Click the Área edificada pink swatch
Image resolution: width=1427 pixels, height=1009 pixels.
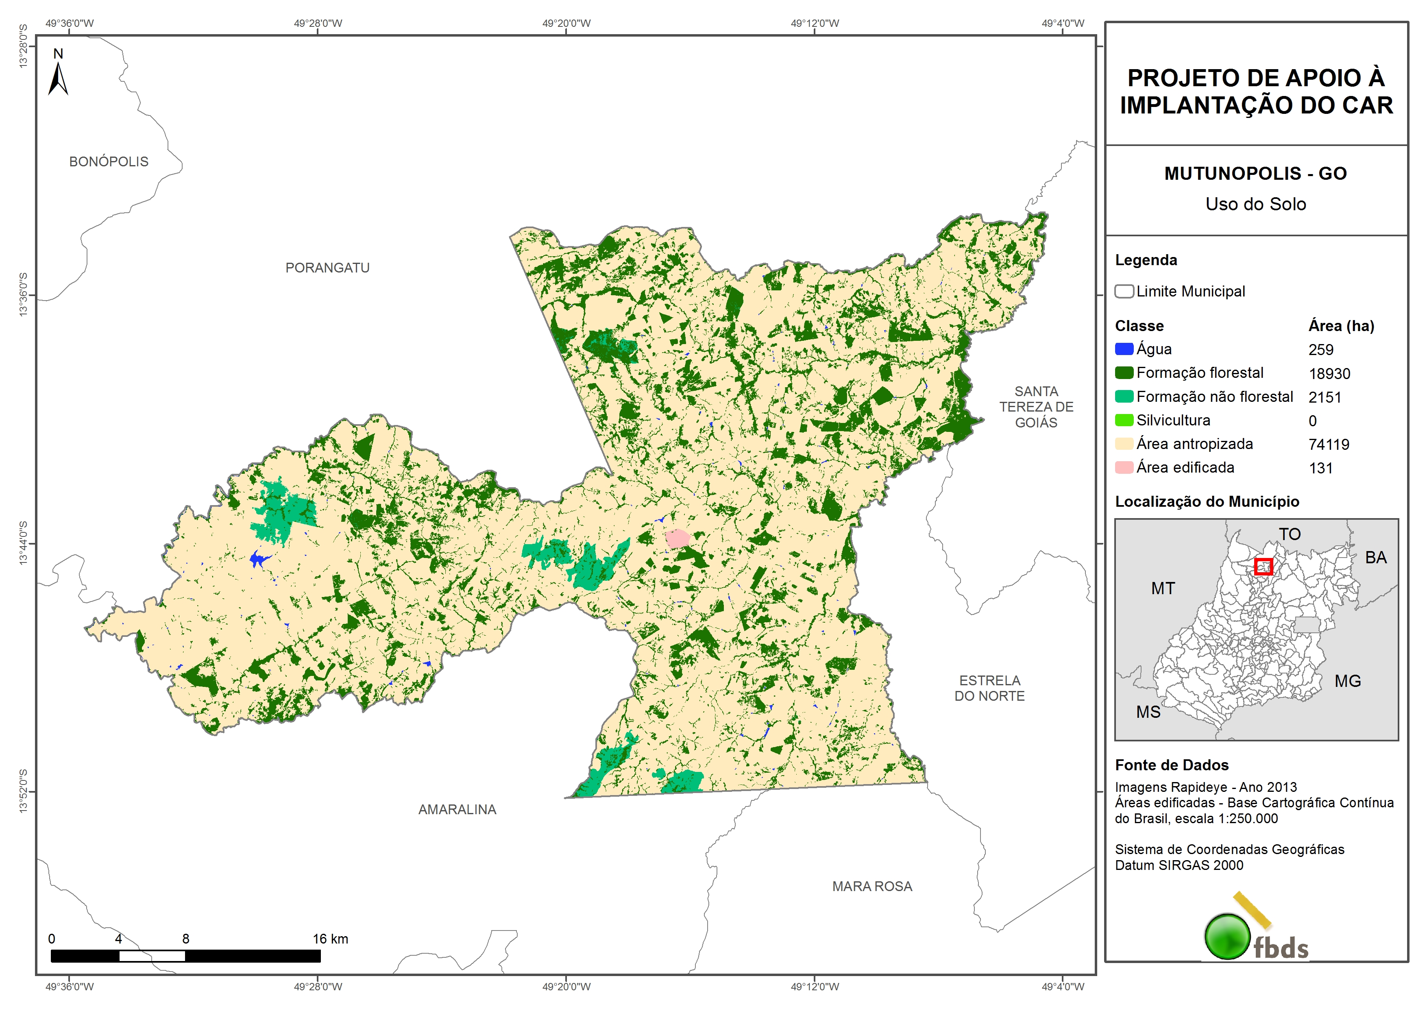coord(1124,467)
